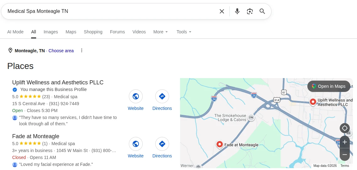Click the verified badge by 'You manage this Business Profile'

coord(15,89)
